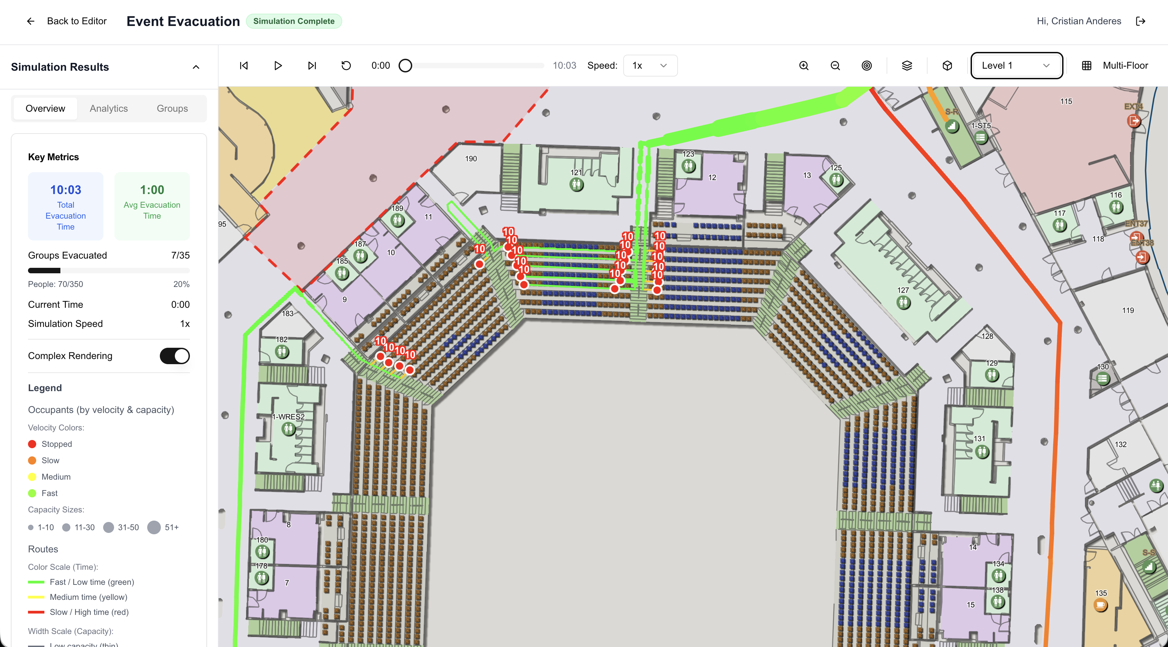Skip to simulation end
The width and height of the screenshot is (1168, 647).
point(312,65)
